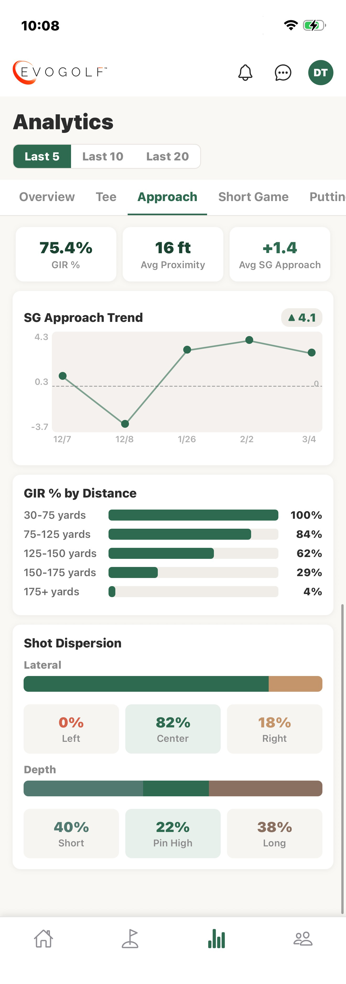The width and height of the screenshot is (346, 984).
Task: Open the Short Game tab
Action: (x=253, y=197)
